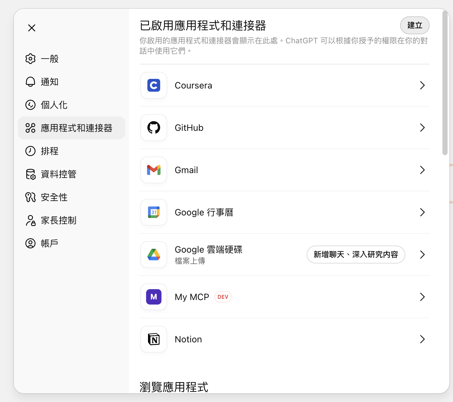Click the Gmail envelope icon
Viewport: 453px width, 402px height.
click(154, 170)
